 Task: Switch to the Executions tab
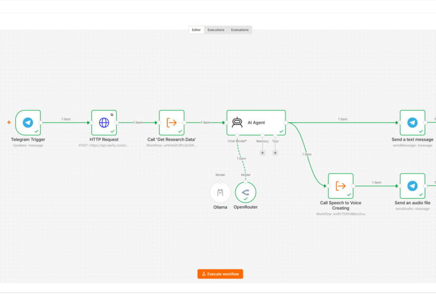[x=216, y=30]
